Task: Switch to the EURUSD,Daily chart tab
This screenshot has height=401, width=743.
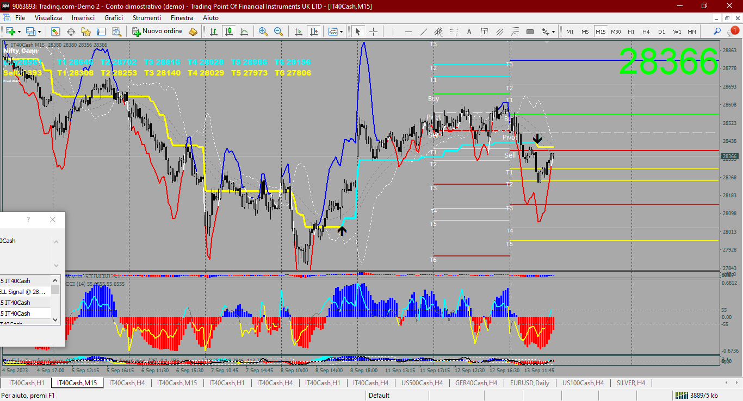Action: click(x=529, y=383)
